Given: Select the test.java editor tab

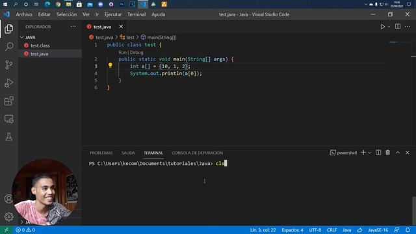Looking at the screenshot, I should (x=102, y=27).
